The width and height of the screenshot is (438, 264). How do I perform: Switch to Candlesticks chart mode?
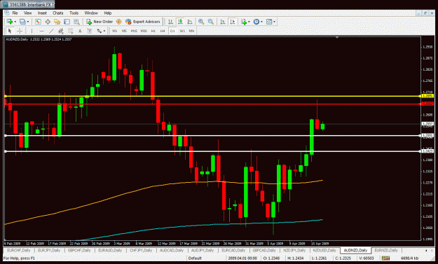[180, 22]
